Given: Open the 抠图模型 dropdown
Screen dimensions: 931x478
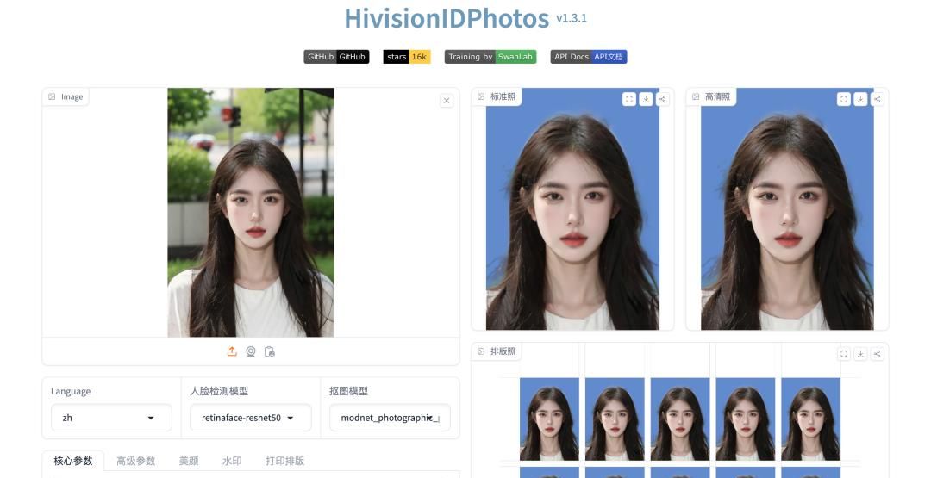Looking at the screenshot, I should (x=391, y=418).
